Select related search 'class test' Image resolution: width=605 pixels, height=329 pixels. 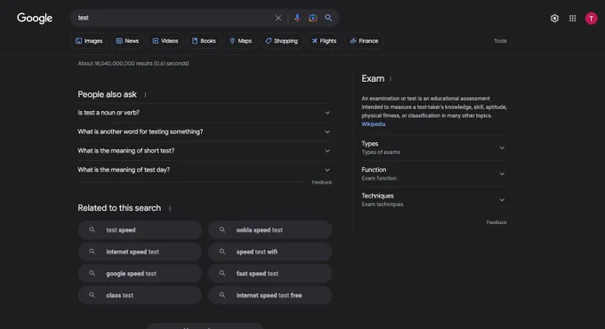click(x=140, y=295)
